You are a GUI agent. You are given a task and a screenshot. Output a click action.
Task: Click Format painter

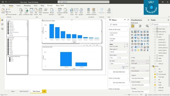pyautogui.click(x=11, y=14)
